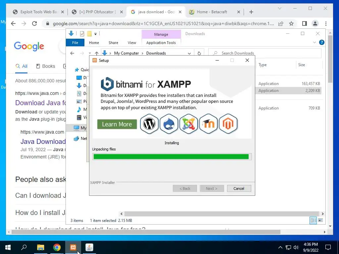The height and width of the screenshot is (254, 339).
Task: Click the Manage contextual tab
Action: click(161, 34)
